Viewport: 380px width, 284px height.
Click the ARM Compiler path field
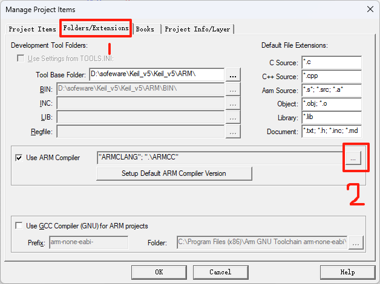(221, 158)
